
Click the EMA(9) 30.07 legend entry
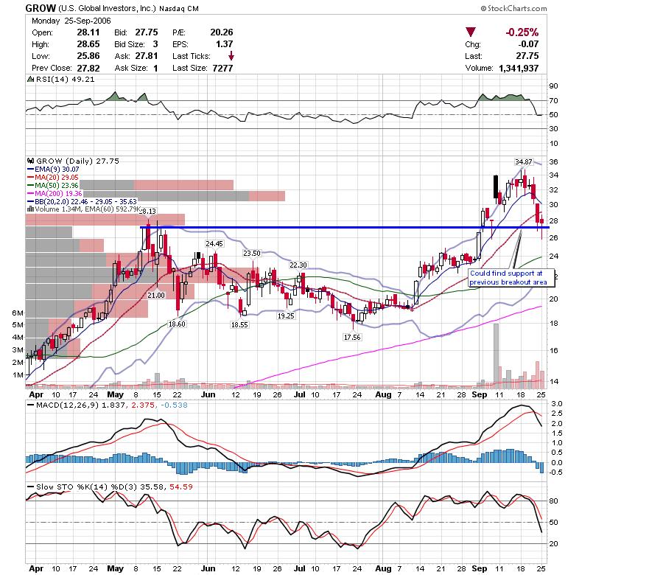pos(53,170)
